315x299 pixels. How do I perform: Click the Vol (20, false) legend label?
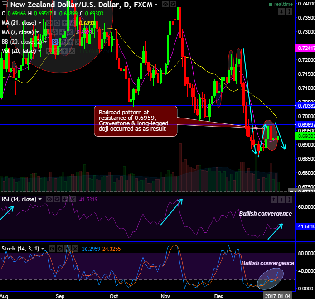point(19,51)
